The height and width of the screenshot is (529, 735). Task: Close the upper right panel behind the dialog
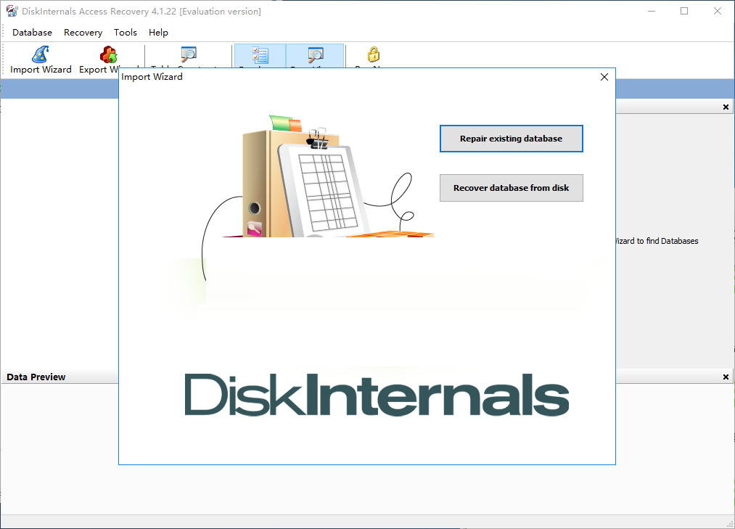point(726,107)
